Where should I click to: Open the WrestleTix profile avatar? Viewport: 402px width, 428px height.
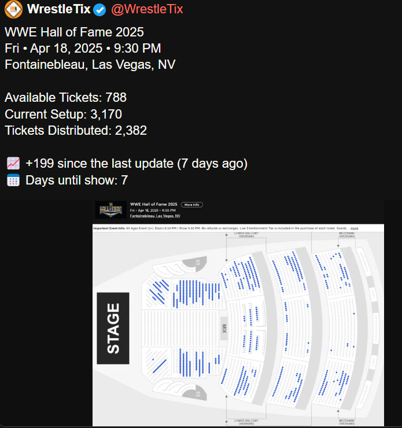tap(13, 9)
